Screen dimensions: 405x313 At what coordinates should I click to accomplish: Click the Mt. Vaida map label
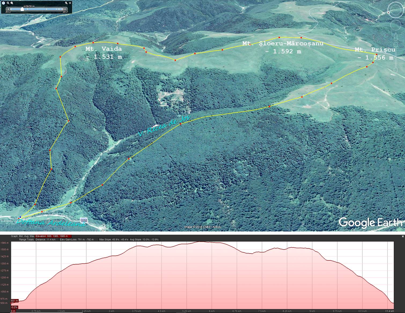click(104, 53)
